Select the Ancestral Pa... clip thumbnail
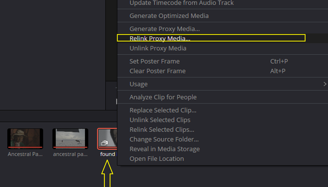Image resolution: width=328 pixels, height=187 pixels. (25, 139)
